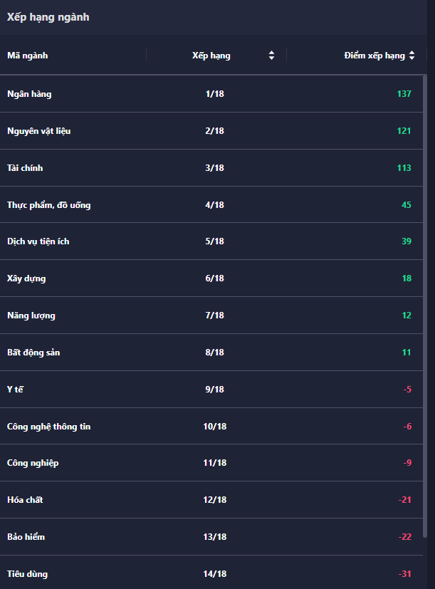Select the Tài chính row
The image size is (435, 589).
[x=25, y=168]
